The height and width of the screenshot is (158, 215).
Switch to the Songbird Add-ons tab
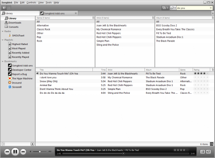pyautogui.click(x=58, y=13)
